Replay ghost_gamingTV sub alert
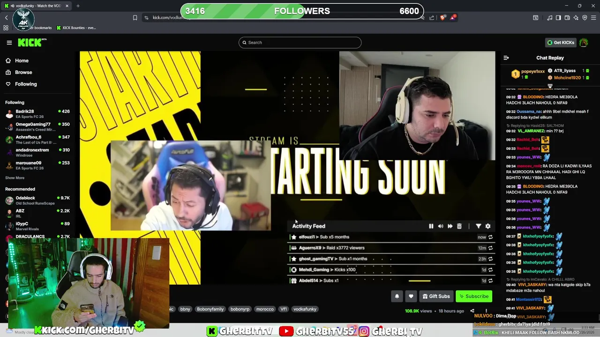600x337 pixels. pos(490,259)
